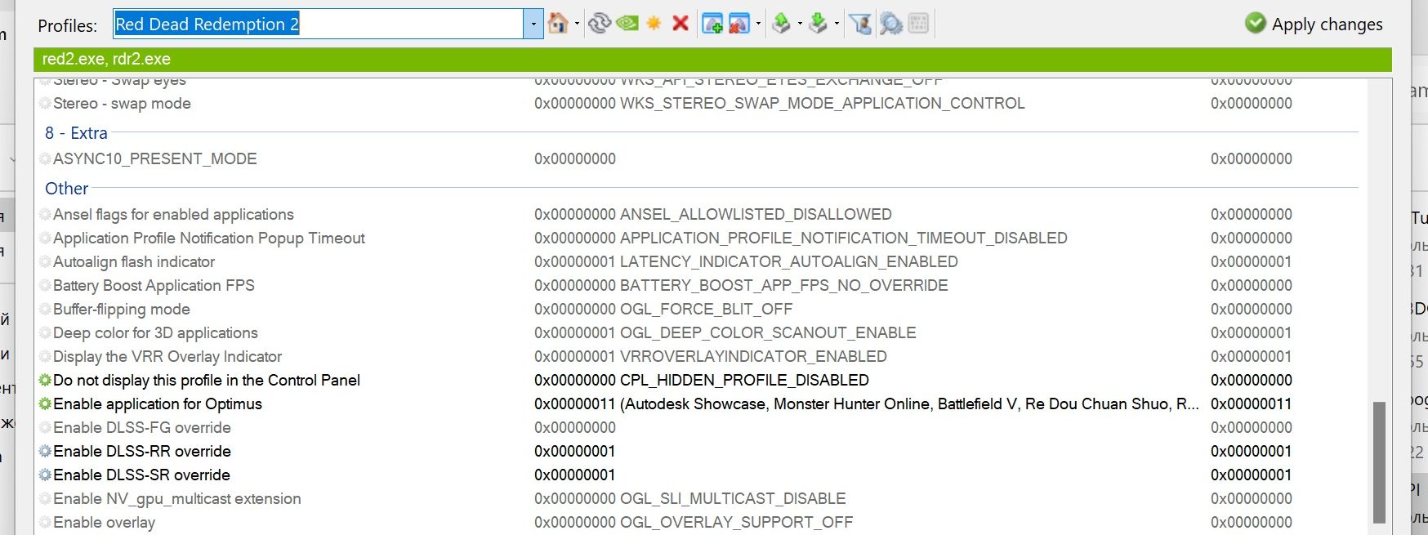The height and width of the screenshot is (535, 1428).
Task: Click gear icon beside Enable application for Optimus
Action: 45,403
